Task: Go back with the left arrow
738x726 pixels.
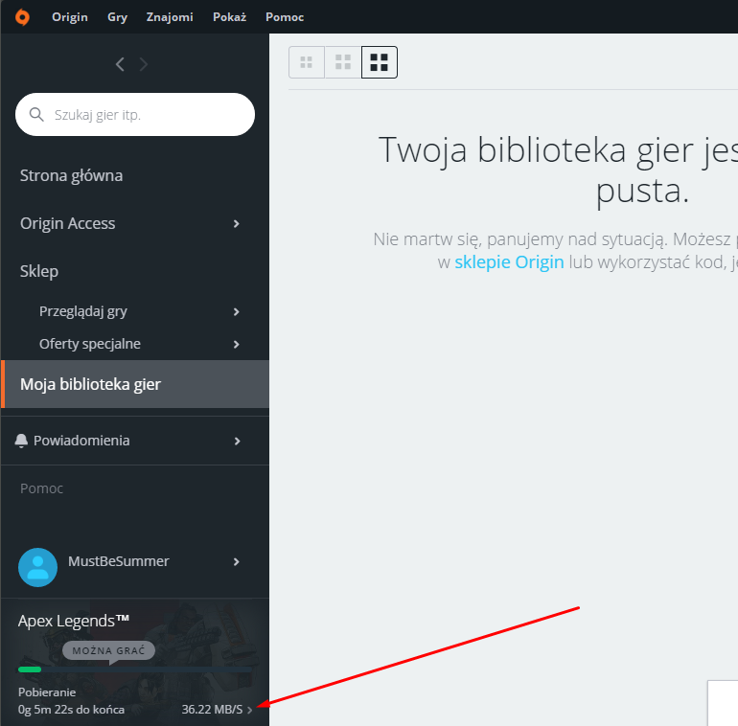Action: click(x=120, y=64)
